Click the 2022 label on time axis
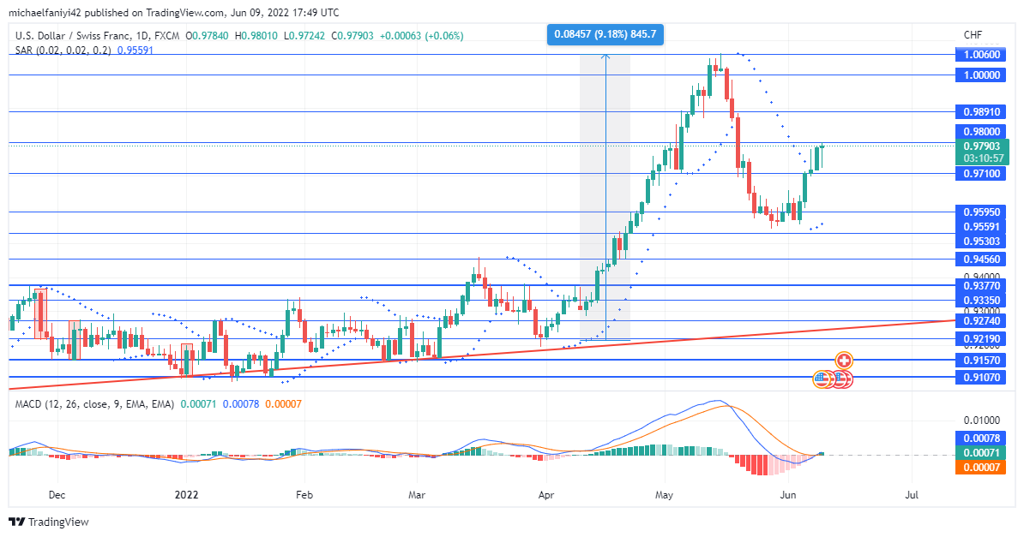This screenshot has width=1024, height=537. point(186,494)
